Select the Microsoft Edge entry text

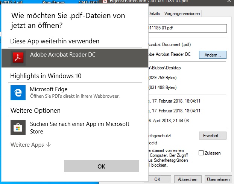tap(49, 89)
